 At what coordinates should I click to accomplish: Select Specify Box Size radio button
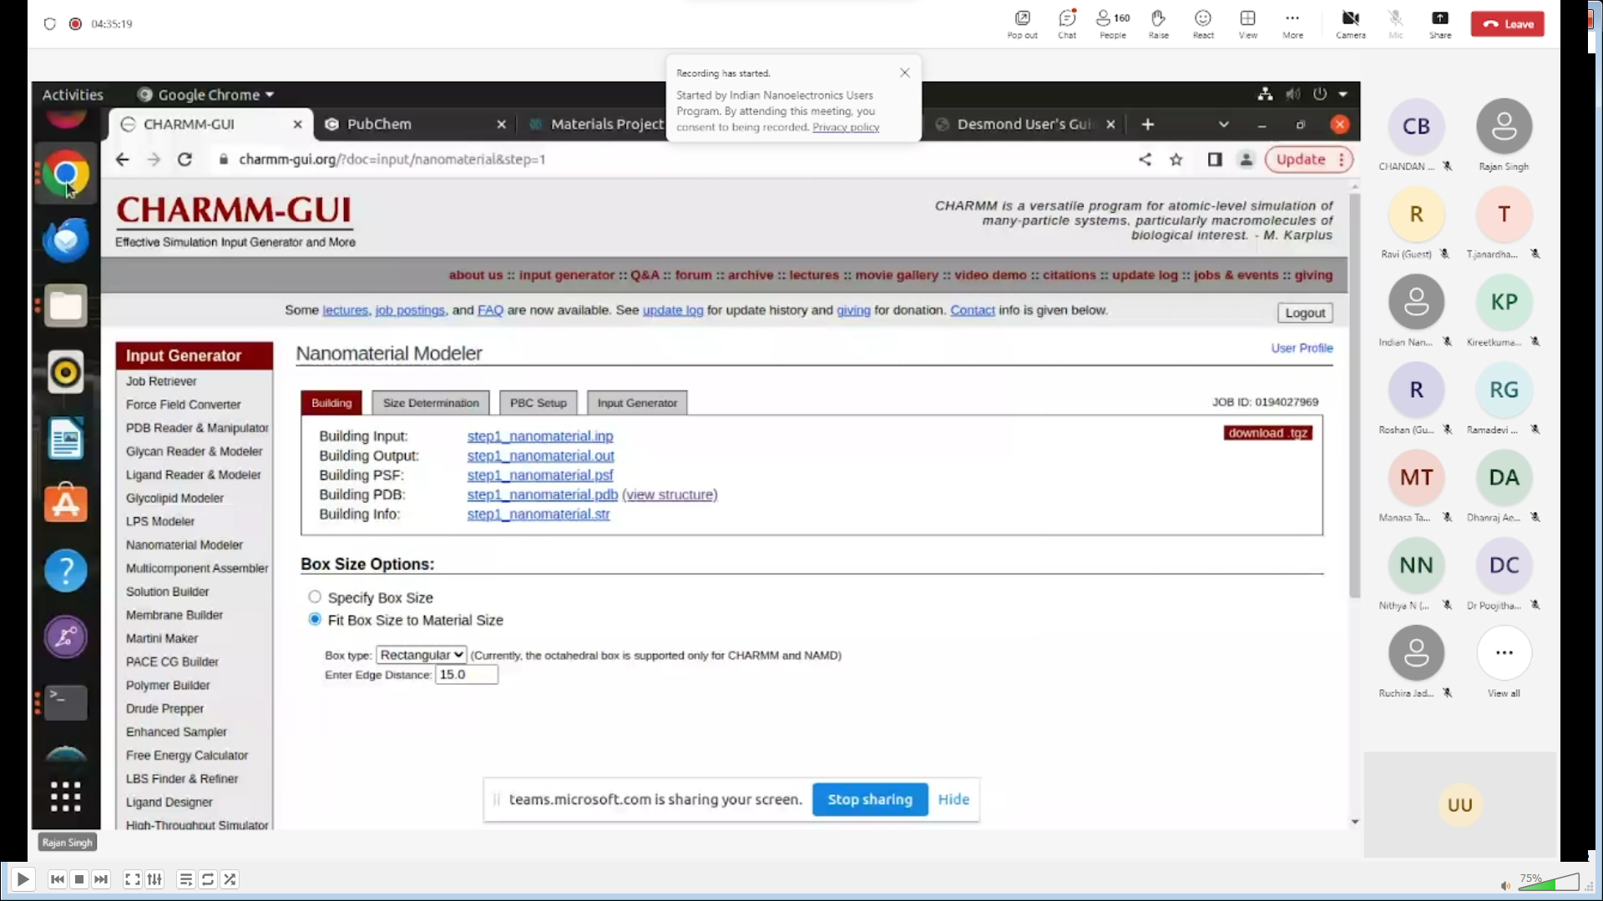point(315,597)
